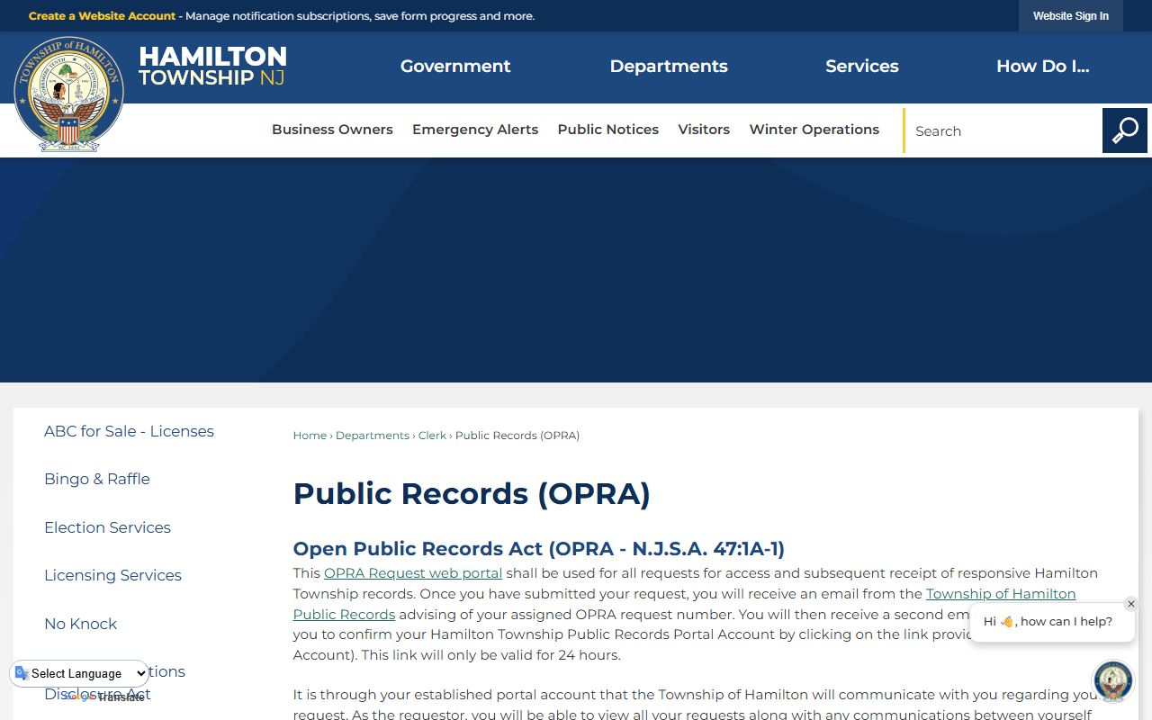
Task: Click the Public Records (OPRA) page heading
Action: 472,494
